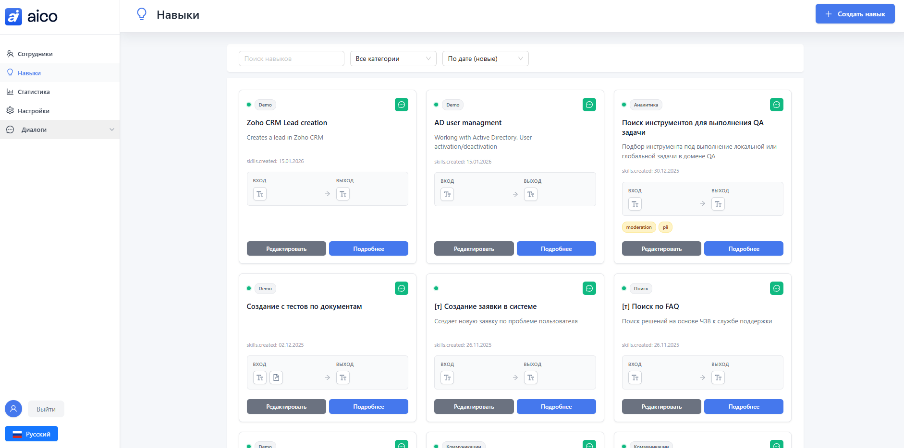
Task: Click the Аналитика category badge
Action: pos(646,105)
